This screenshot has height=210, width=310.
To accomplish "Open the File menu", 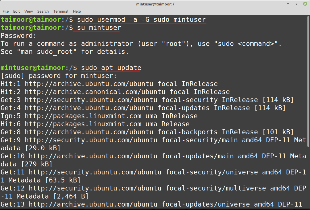I will pos(5,11).
